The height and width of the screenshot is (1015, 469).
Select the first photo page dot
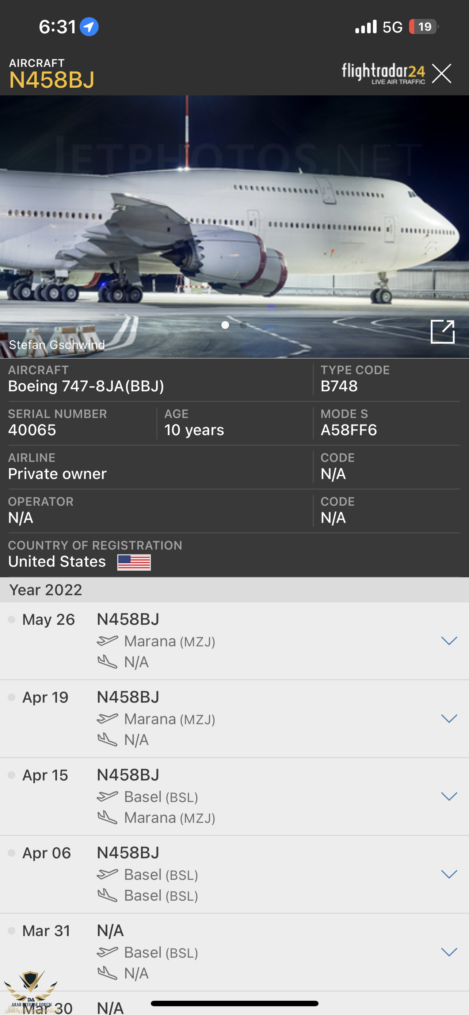pos(225,325)
